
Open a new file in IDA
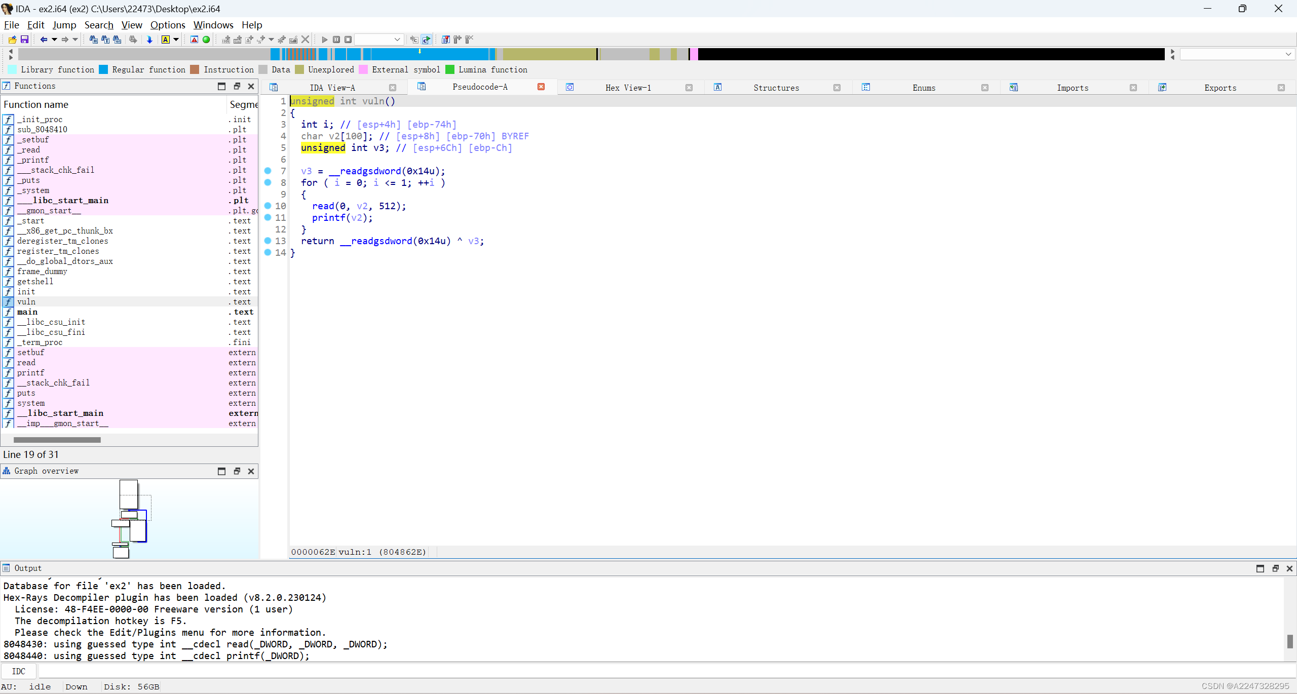click(x=12, y=39)
